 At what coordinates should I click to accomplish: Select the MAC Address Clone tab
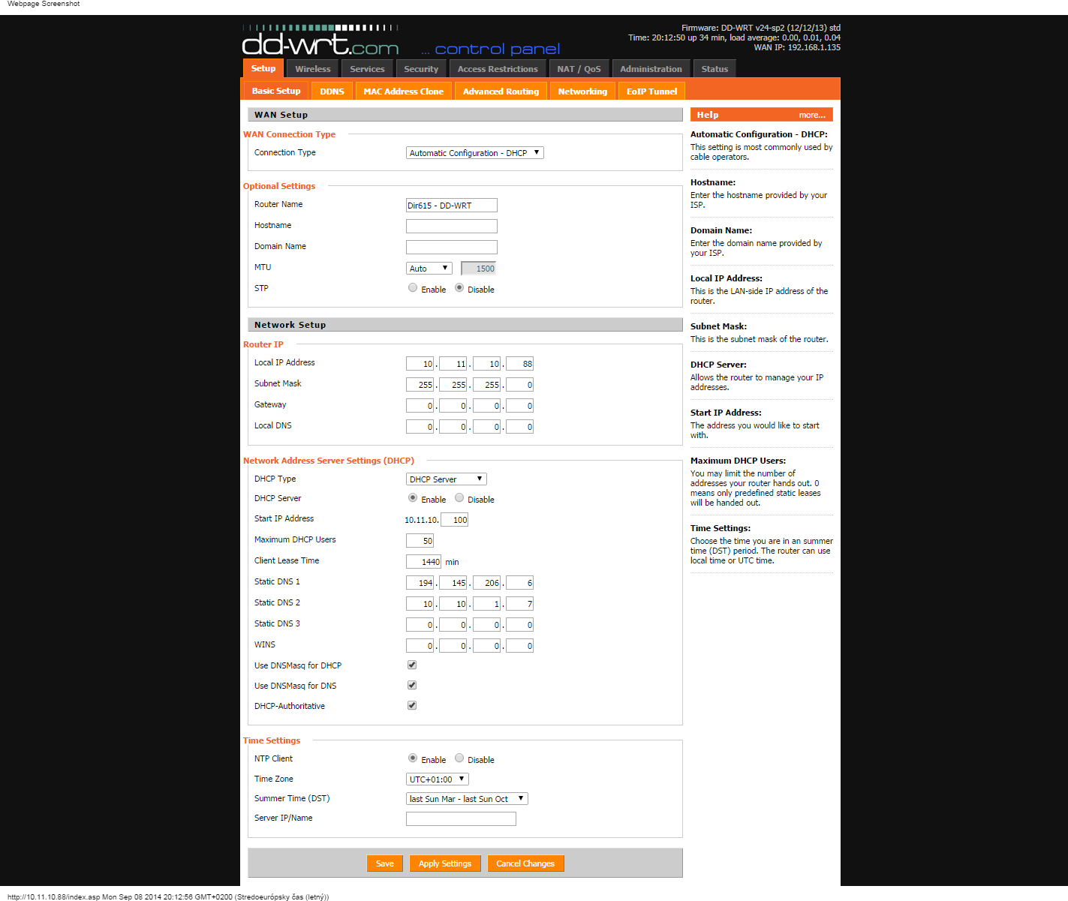[x=403, y=90]
